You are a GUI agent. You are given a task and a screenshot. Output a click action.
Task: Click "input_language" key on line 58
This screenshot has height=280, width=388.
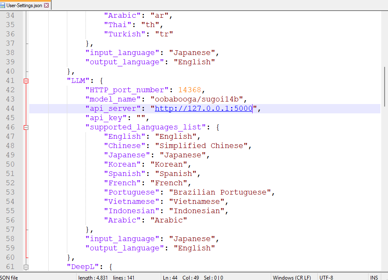coord(122,239)
